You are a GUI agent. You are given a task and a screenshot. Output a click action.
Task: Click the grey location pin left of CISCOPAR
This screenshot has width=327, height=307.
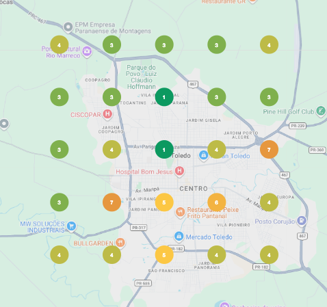coord(4,124)
